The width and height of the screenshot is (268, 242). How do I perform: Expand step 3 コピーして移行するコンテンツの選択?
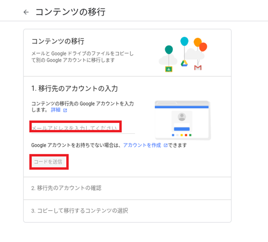127,211
